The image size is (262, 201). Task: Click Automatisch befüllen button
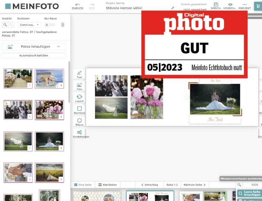tap(34, 55)
